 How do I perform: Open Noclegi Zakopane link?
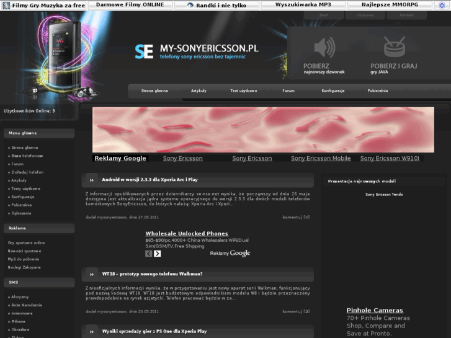tap(24, 267)
